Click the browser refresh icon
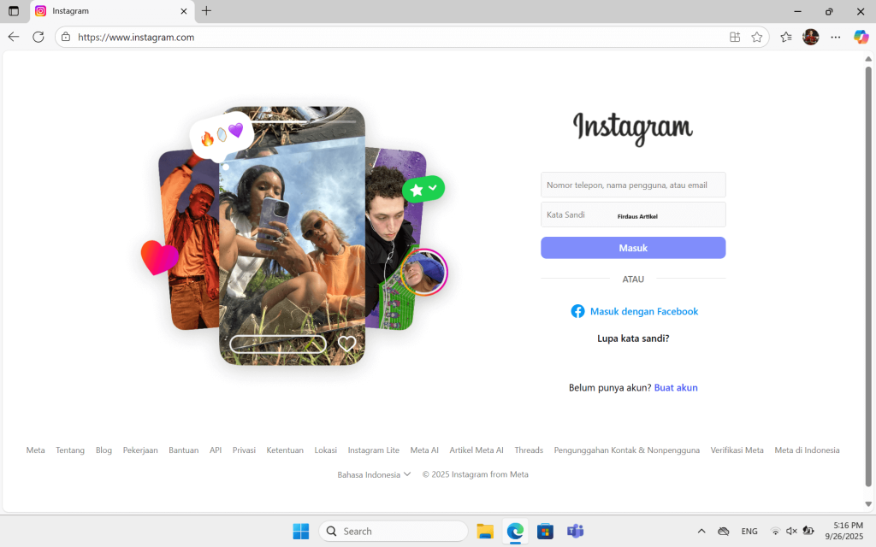The height and width of the screenshot is (547, 876). [x=38, y=37]
